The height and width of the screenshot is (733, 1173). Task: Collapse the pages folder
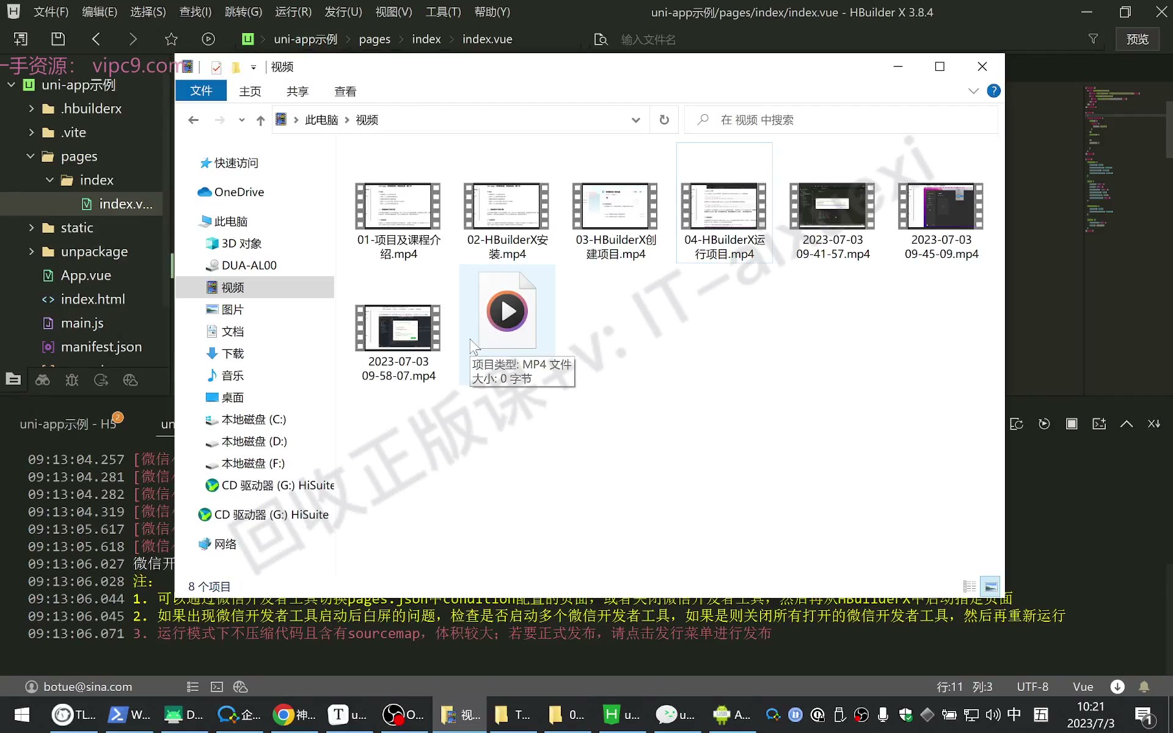click(31, 156)
